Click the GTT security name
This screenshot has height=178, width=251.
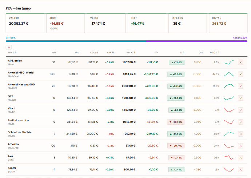coord(11,96)
